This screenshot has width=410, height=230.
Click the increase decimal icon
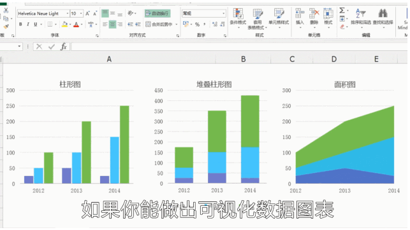215,24
